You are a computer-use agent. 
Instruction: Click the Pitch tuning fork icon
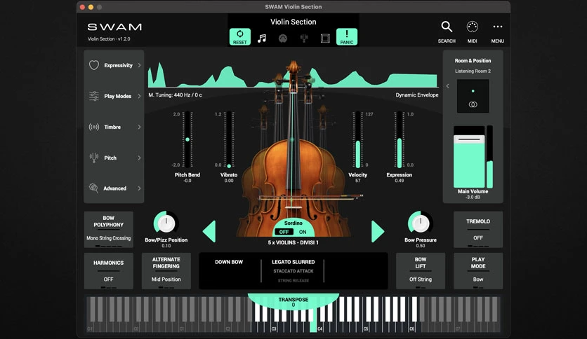click(94, 158)
